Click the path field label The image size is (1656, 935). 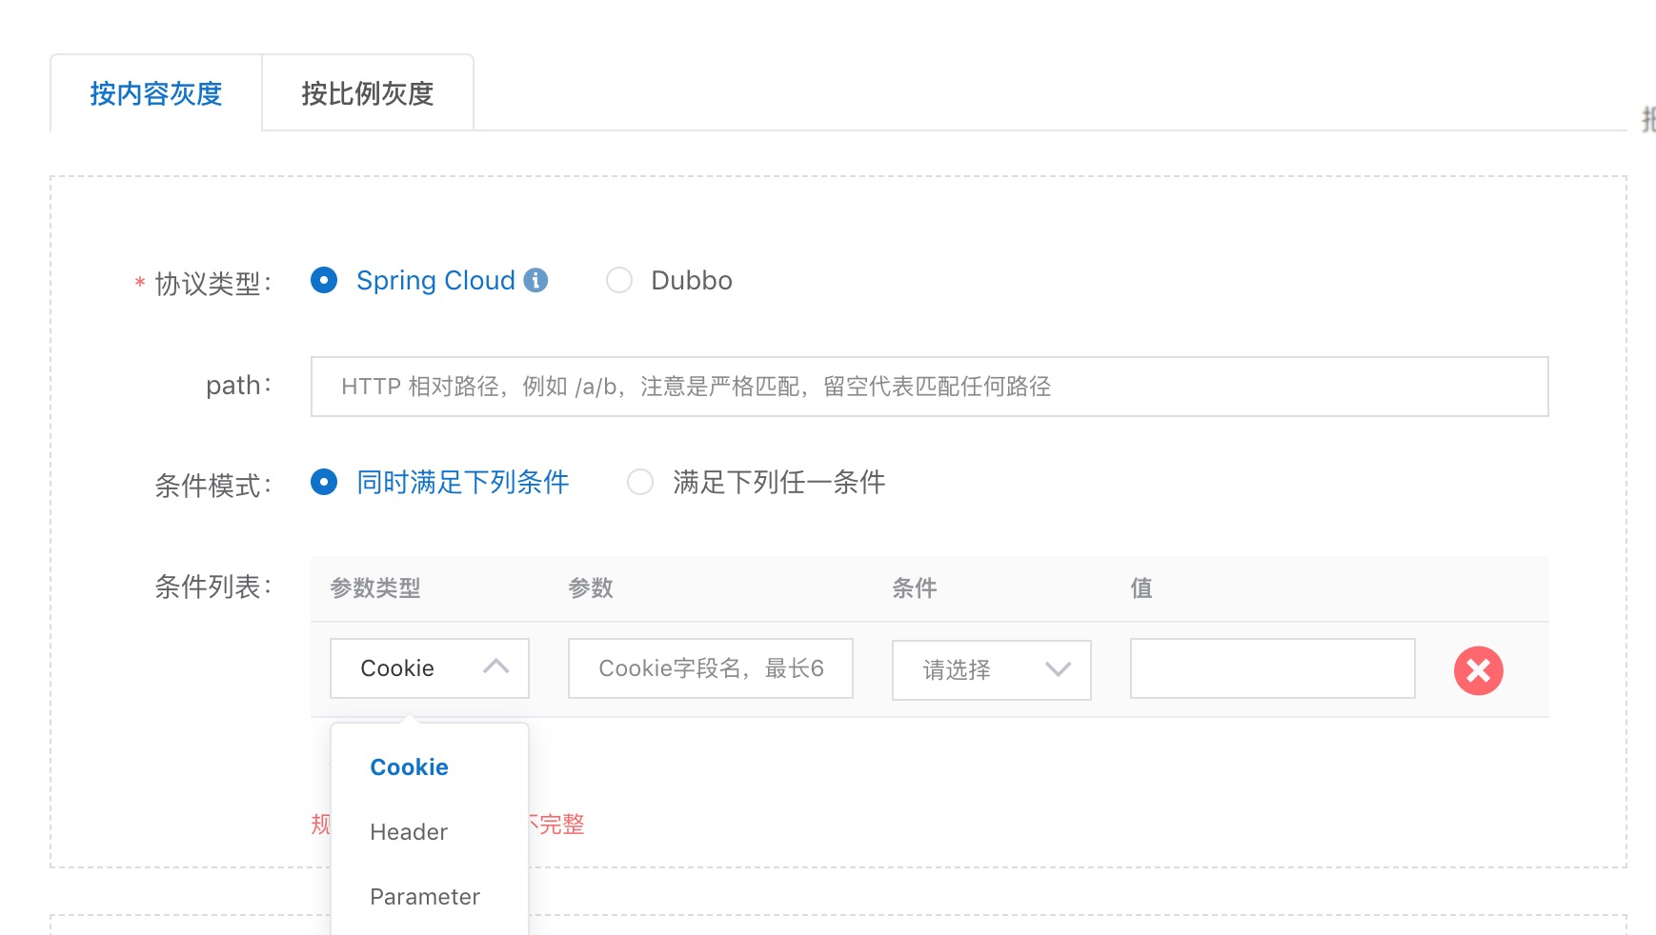point(238,385)
